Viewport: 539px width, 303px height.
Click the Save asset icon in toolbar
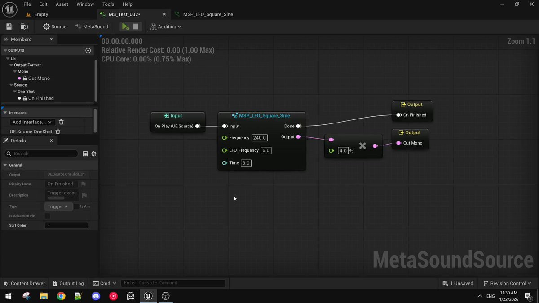click(x=9, y=26)
